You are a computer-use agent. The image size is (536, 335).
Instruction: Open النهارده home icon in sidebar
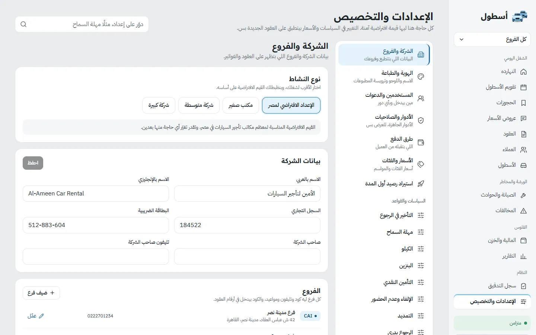coord(523,71)
